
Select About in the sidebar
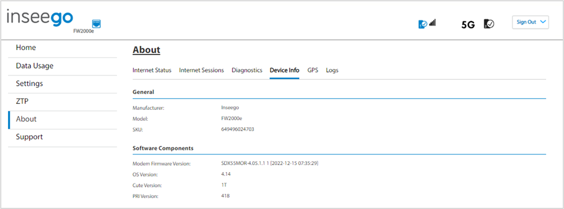63,120
